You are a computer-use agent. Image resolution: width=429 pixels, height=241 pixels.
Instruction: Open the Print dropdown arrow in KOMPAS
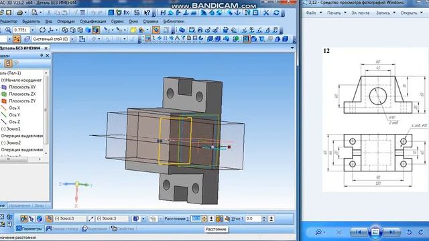tap(25, 13)
